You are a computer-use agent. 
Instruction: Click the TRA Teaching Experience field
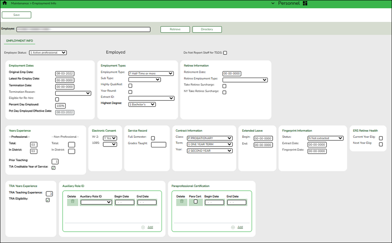[49, 194]
